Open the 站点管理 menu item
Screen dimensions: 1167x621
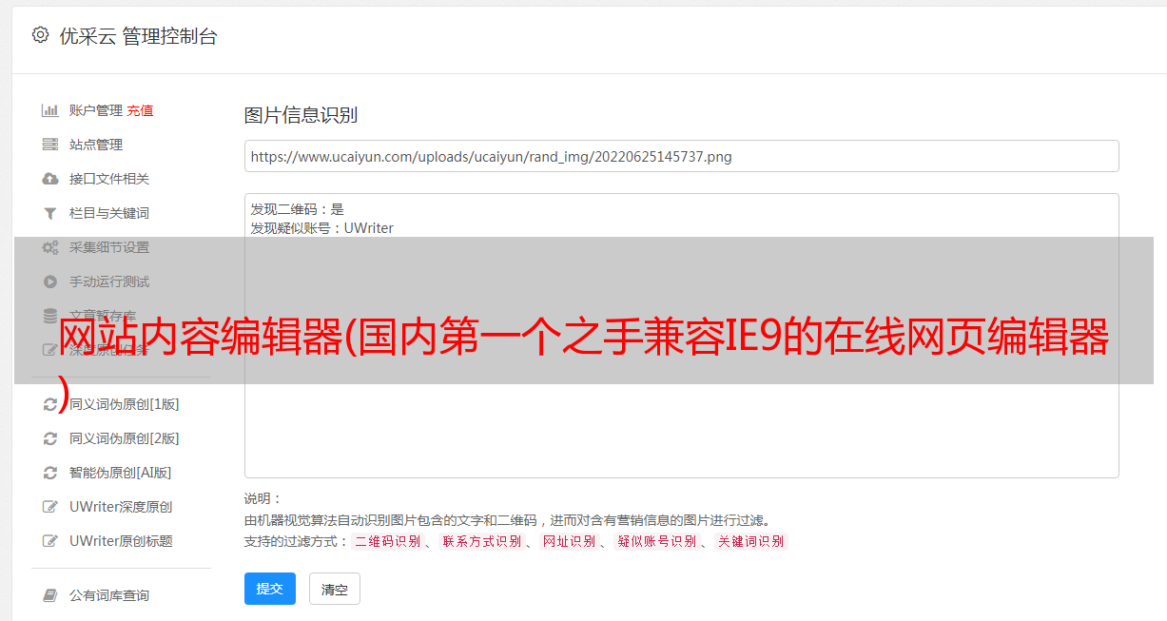(96, 145)
